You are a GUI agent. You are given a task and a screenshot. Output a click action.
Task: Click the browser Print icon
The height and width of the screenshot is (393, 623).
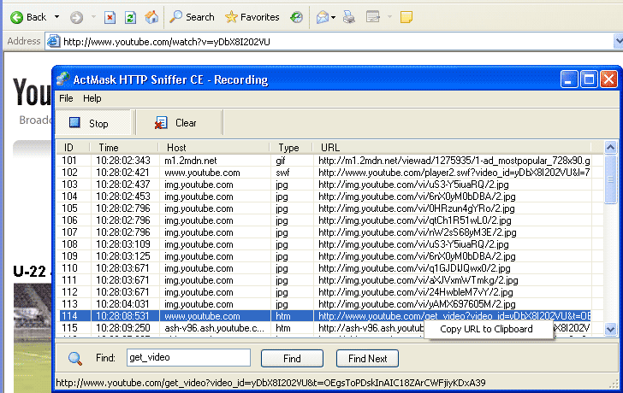click(349, 17)
